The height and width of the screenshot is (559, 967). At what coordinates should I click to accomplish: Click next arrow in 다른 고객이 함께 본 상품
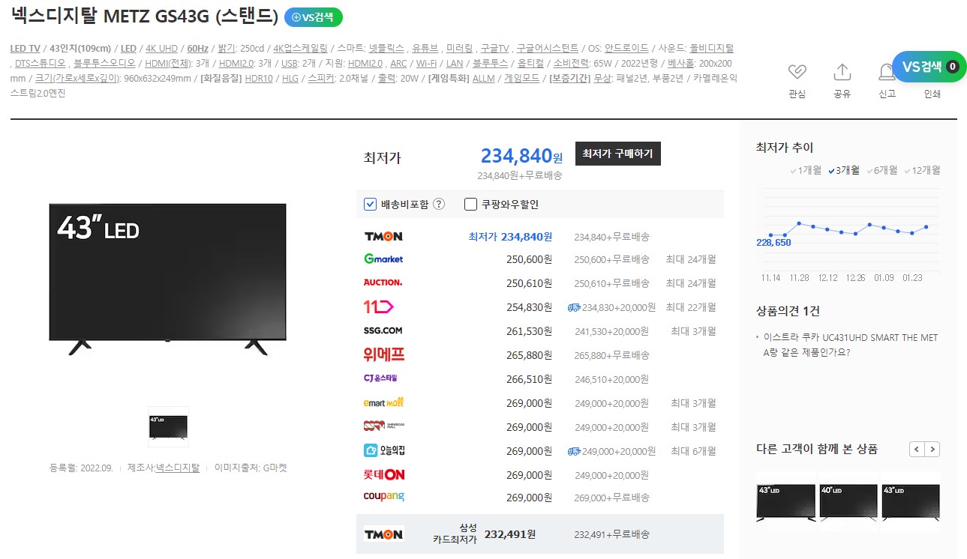click(932, 450)
